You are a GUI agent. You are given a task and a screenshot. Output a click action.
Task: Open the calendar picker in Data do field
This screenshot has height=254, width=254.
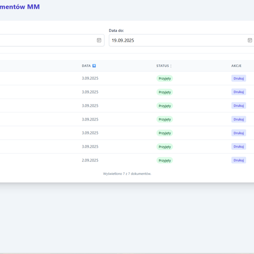250,40
